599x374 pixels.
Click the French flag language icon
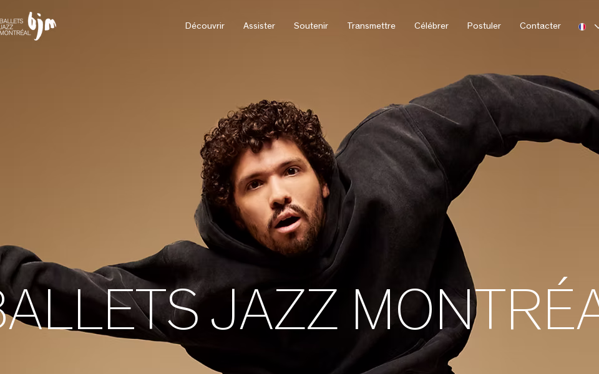pyautogui.click(x=582, y=27)
